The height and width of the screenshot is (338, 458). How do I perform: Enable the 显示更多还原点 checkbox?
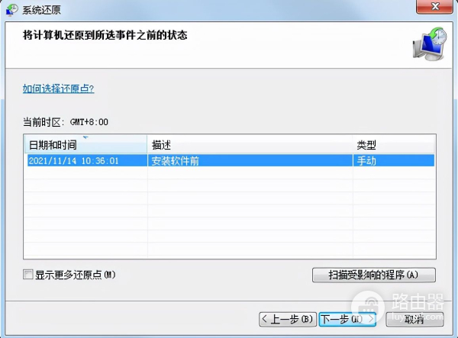click(x=28, y=275)
